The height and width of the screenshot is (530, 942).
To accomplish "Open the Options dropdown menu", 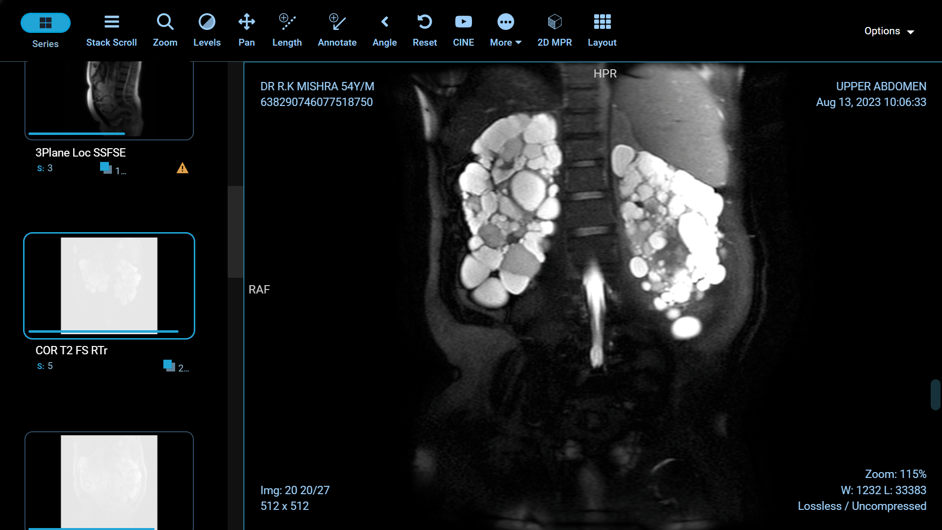I will 889,30.
